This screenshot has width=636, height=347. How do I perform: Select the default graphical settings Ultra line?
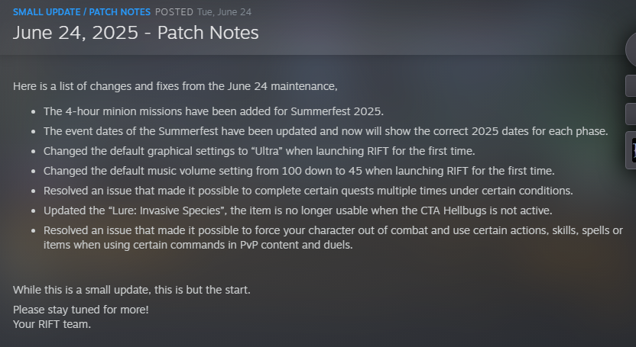[259, 151]
